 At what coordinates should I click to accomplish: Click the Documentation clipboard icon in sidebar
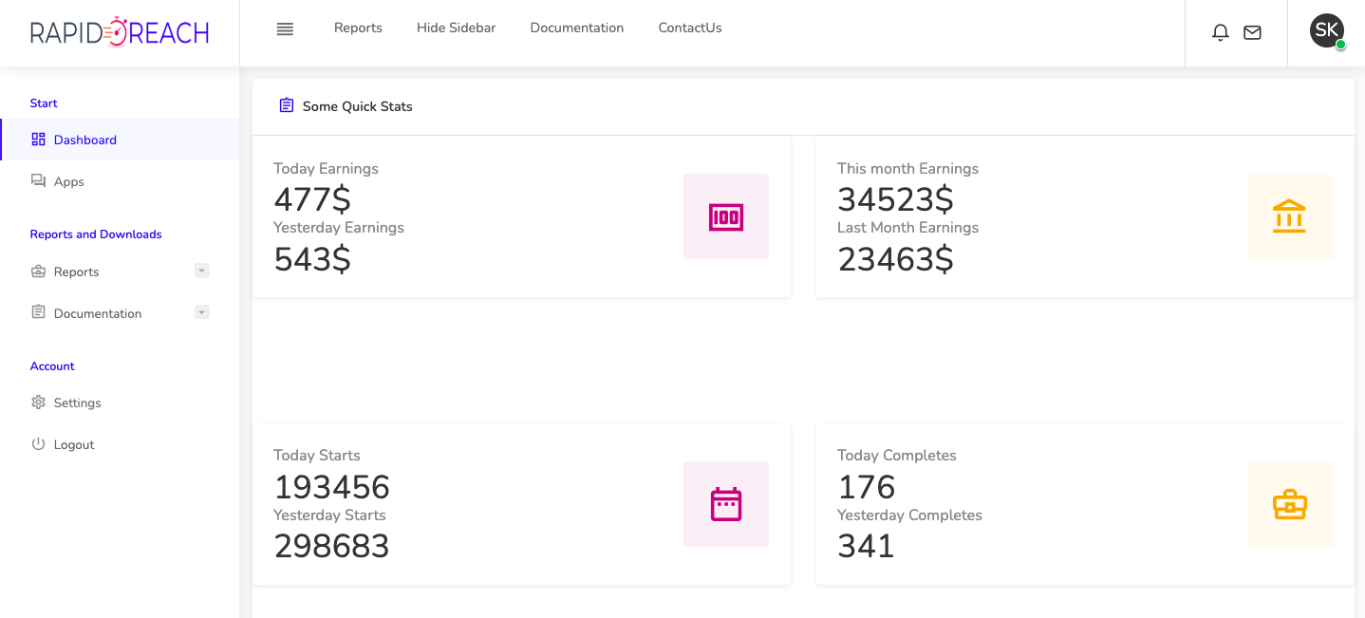tap(38, 312)
